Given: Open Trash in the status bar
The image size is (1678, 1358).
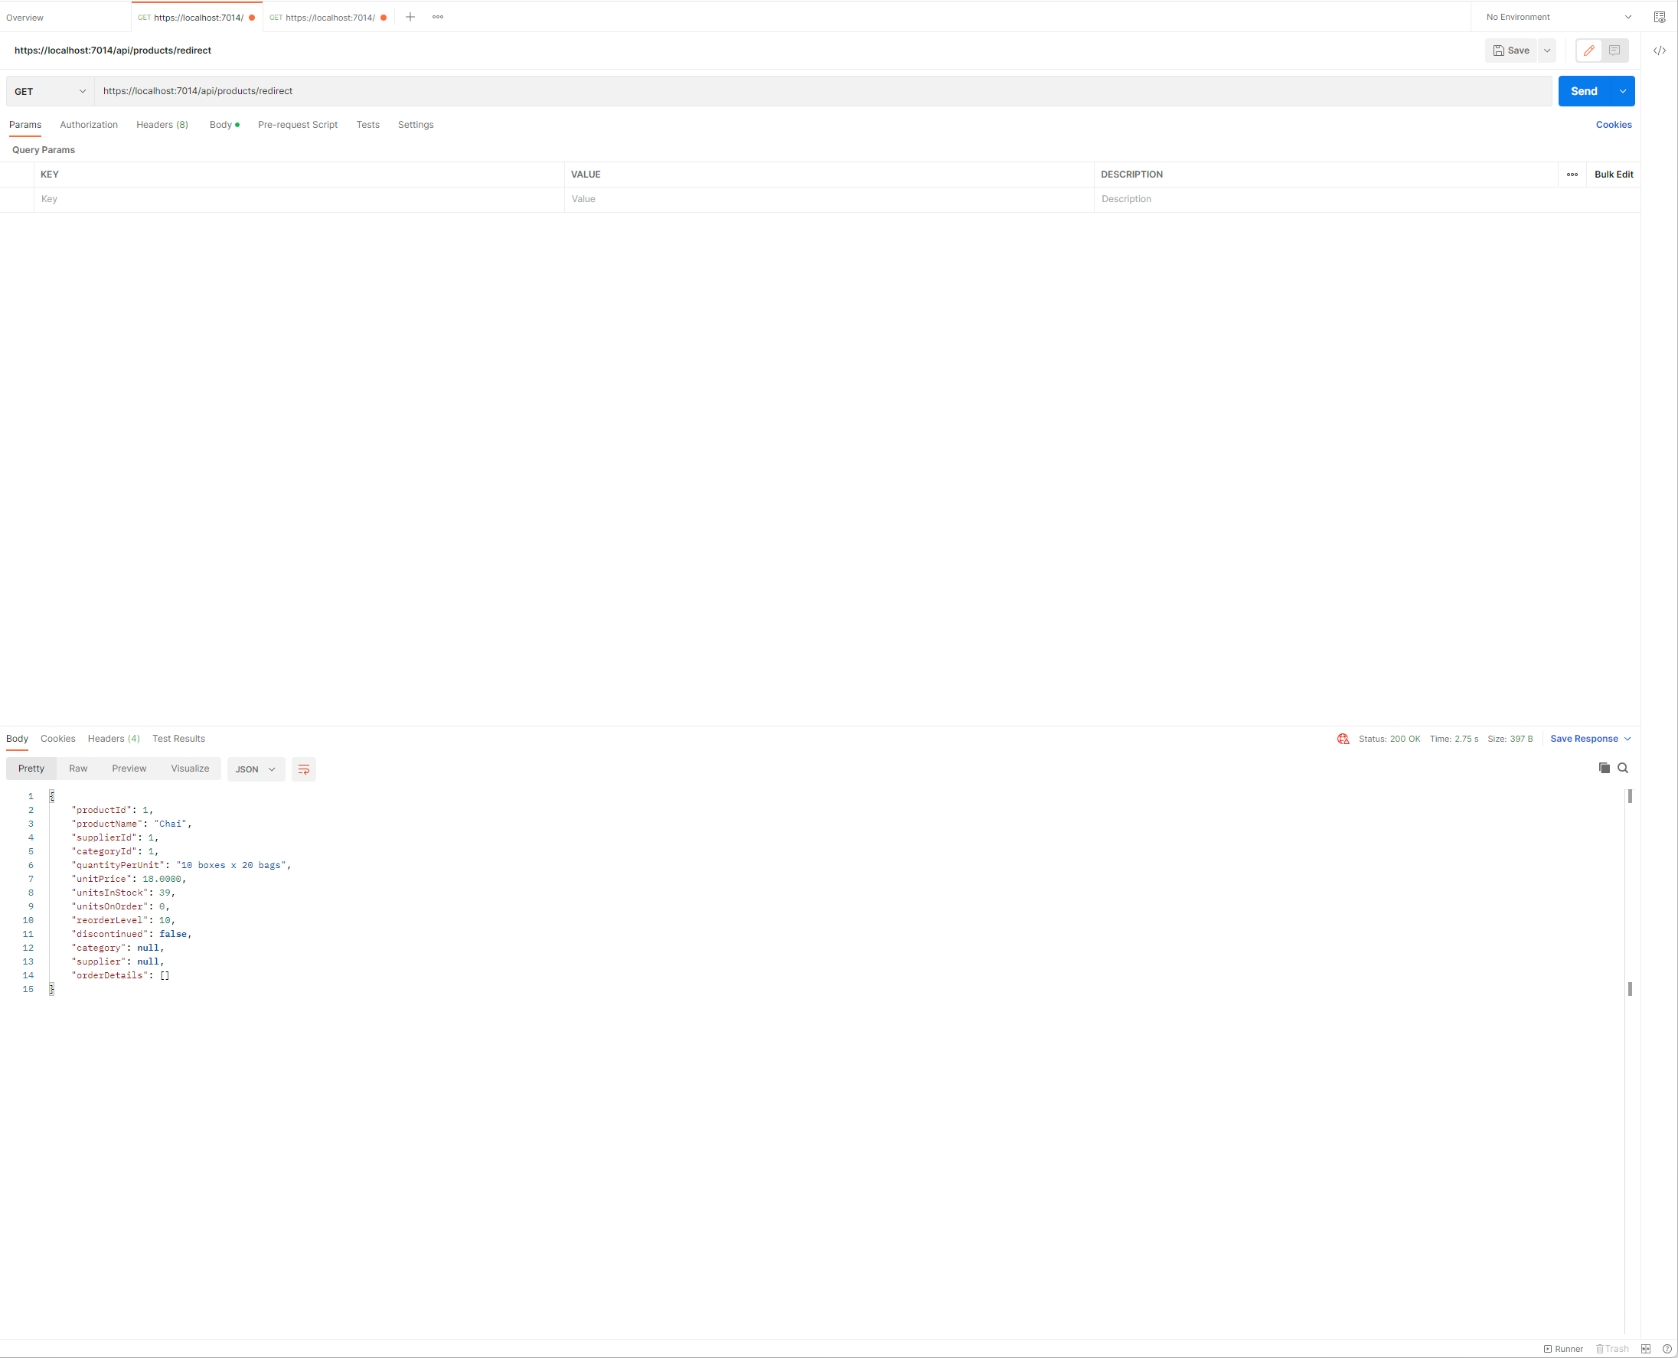Looking at the screenshot, I should [x=1612, y=1349].
